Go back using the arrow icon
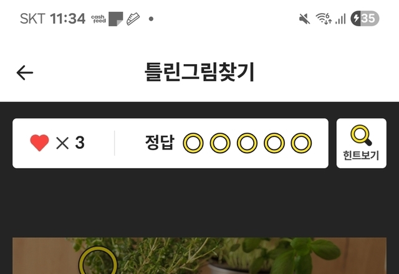The image size is (399, 274). [x=25, y=73]
